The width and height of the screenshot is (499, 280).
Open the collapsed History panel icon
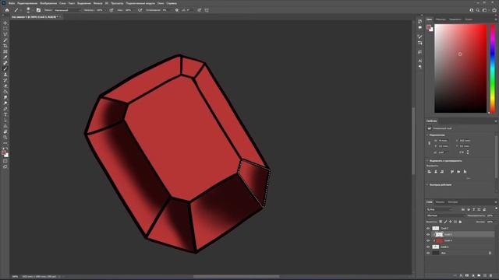[420, 21]
